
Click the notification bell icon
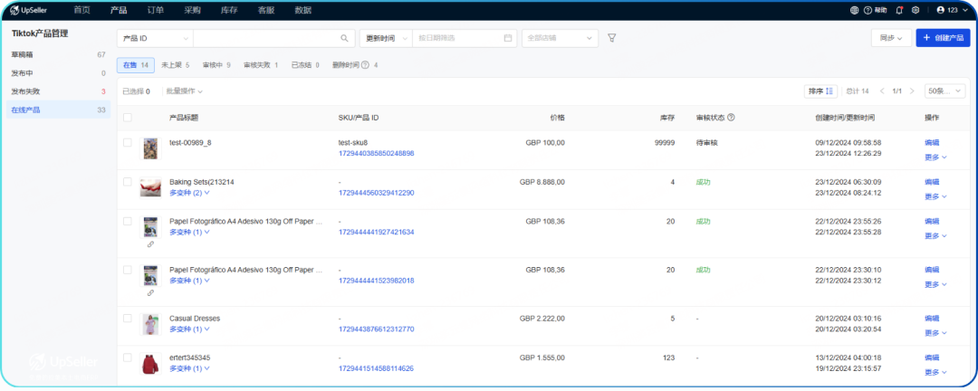899,10
